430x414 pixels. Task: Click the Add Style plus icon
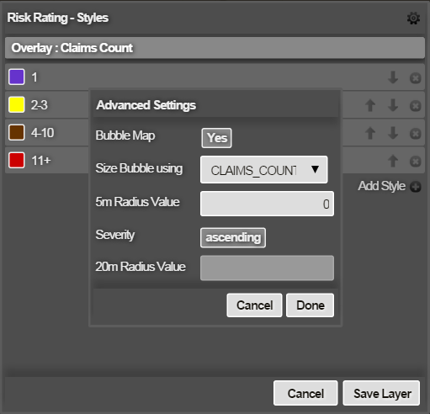416,187
